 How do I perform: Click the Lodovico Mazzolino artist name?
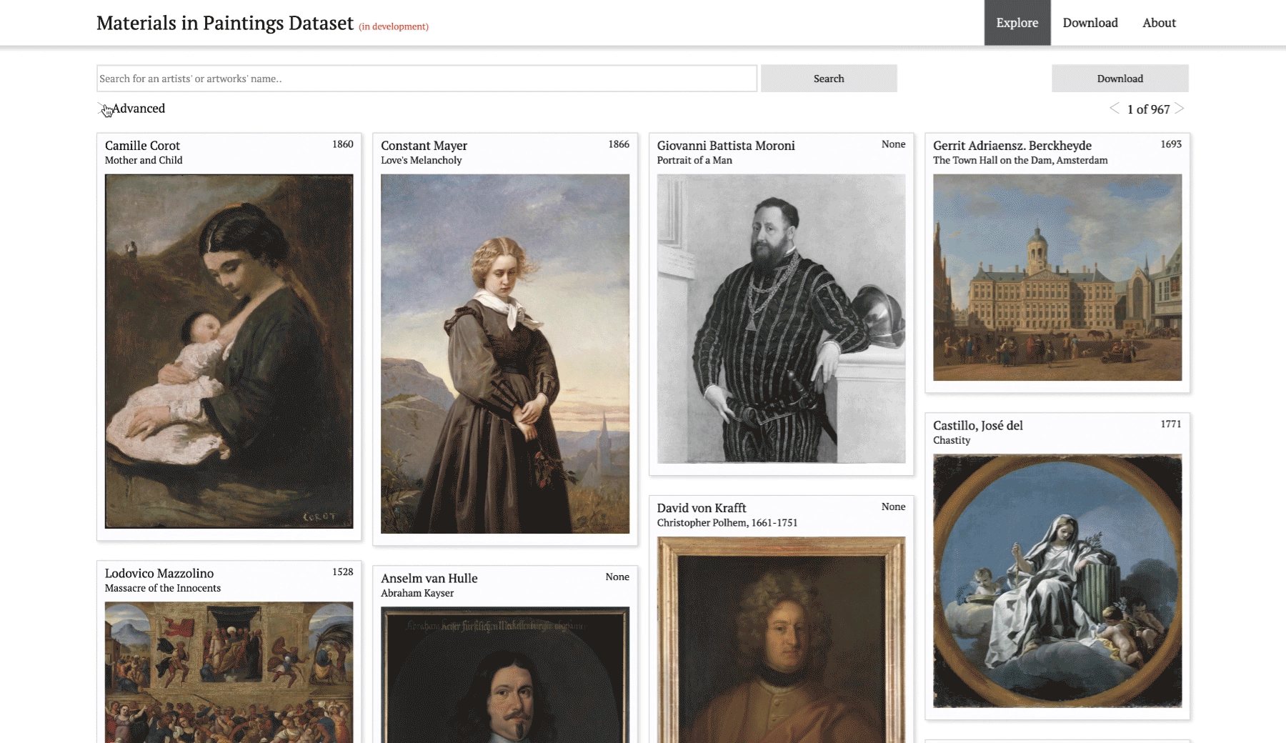(x=159, y=574)
